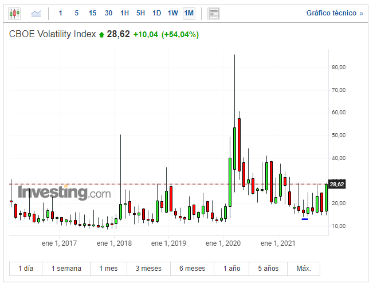The image size is (381, 288).
Task: Click the green up arrow beside price
Action: [101, 35]
